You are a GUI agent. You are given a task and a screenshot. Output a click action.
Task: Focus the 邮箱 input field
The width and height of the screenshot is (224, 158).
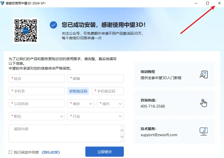point(96,78)
